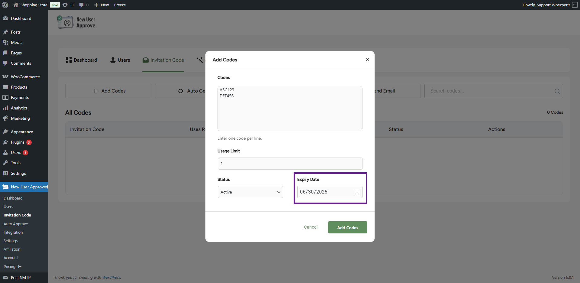Click the WordPress logo icon
Image resolution: width=580 pixels, height=283 pixels.
tap(5, 5)
